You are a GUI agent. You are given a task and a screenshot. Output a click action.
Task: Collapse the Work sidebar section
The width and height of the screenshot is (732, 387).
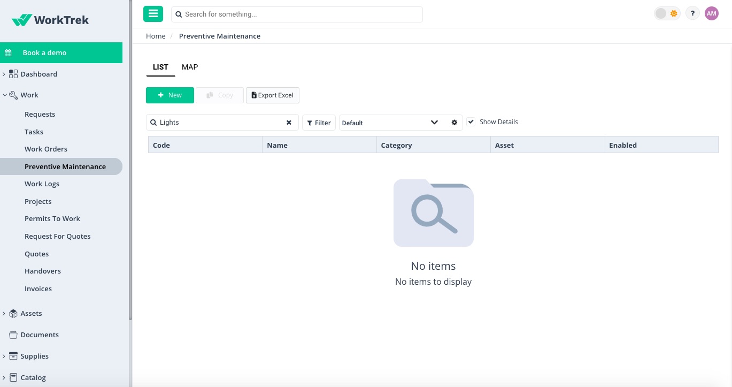coord(4,95)
